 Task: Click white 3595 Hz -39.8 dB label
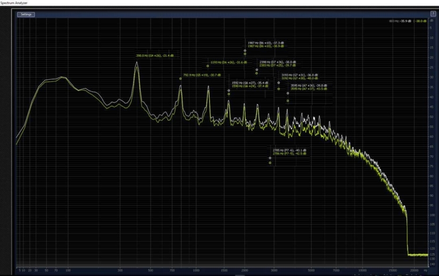tap(309, 85)
